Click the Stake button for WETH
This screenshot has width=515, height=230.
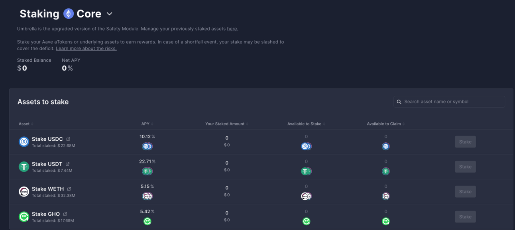coord(465,192)
